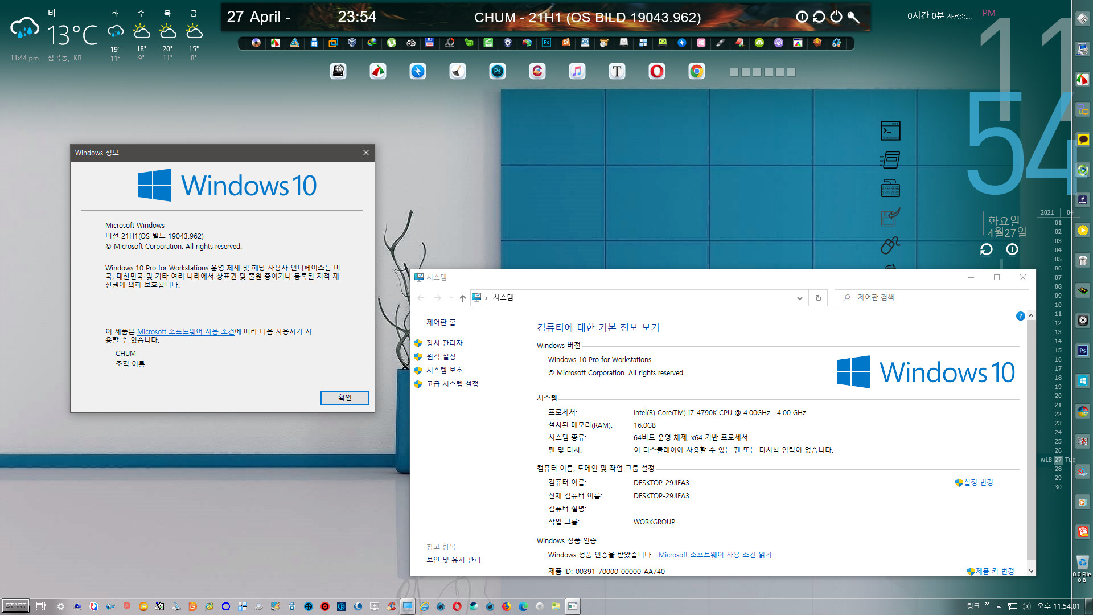Image resolution: width=1093 pixels, height=615 pixels.
Task: Open the help icon in System window
Action: click(x=1020, y=316)
